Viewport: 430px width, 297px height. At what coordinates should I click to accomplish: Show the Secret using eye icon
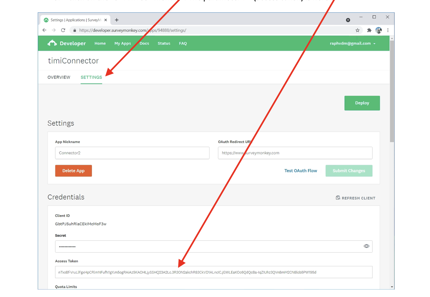[x=366, y=246]
